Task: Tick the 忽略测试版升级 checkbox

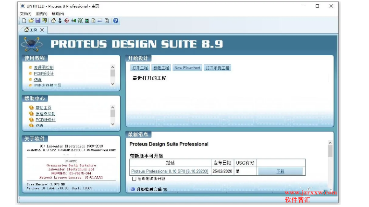Action: click(x=134, y=179)
